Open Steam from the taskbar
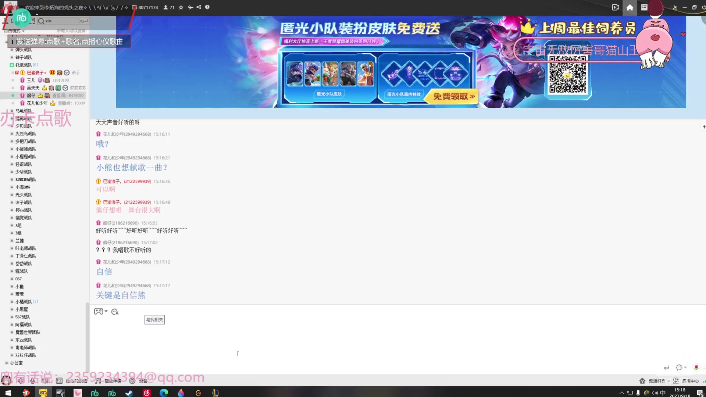Screen dimensions: 706x397 coord(129,393)
